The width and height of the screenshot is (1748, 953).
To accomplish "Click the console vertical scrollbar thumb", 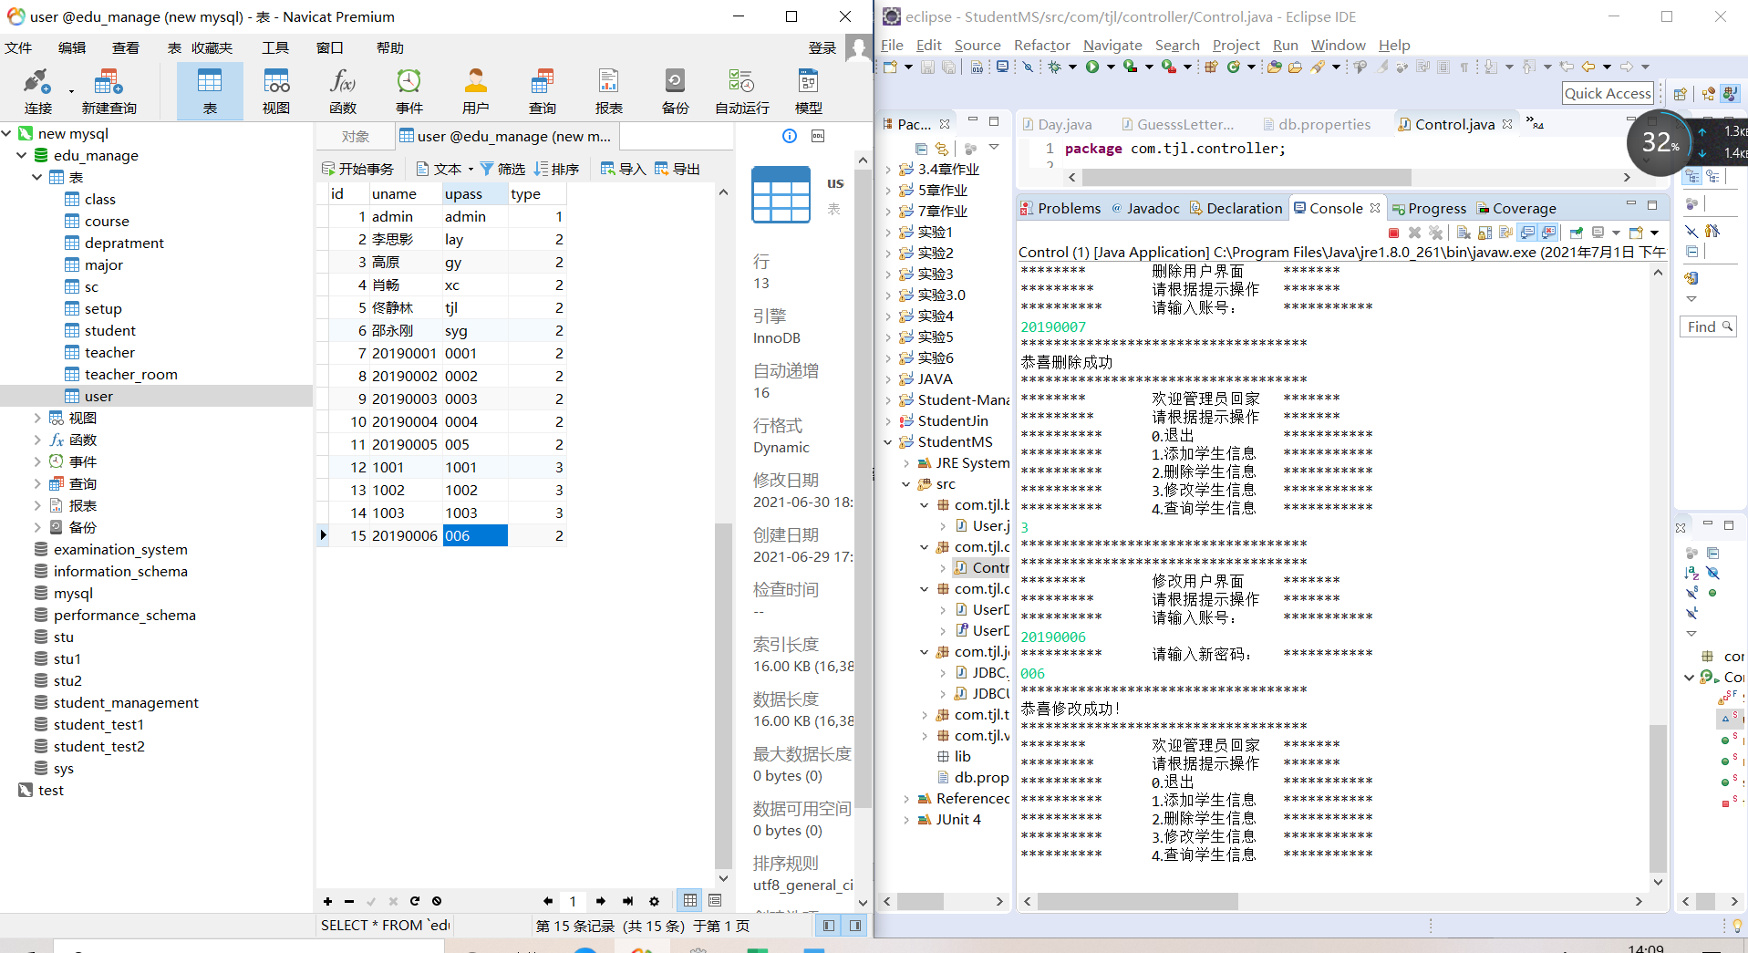I will 1658,798.
